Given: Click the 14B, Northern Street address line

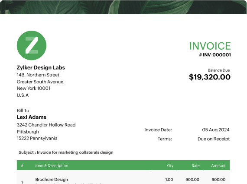Looking at the screenshot, I should pos(38,75).
